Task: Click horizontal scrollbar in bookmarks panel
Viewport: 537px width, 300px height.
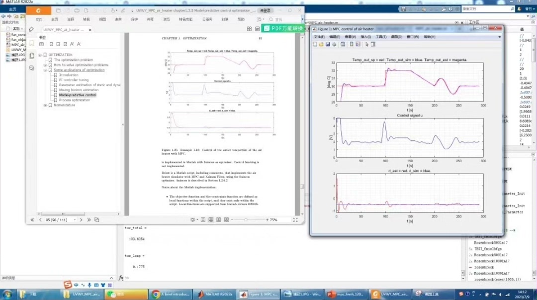Action: pos(63,214)
